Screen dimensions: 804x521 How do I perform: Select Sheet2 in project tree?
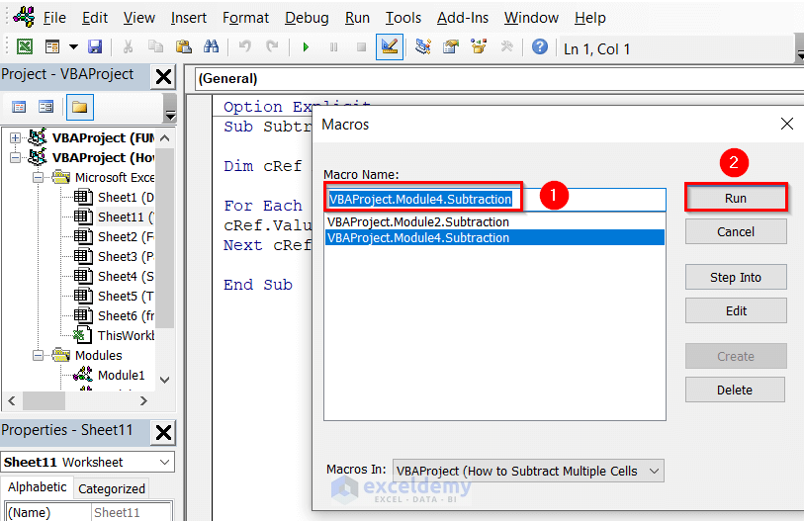click(114, 237)
